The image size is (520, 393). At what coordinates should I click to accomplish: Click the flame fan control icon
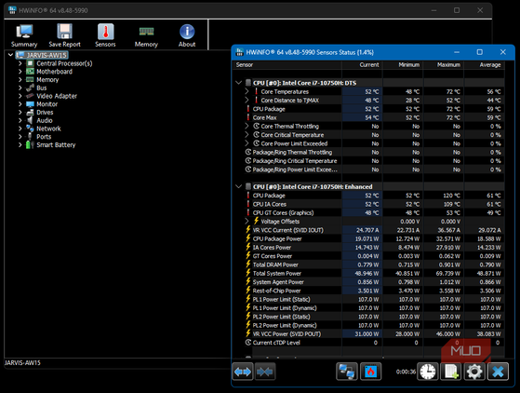tap(370, 372)
